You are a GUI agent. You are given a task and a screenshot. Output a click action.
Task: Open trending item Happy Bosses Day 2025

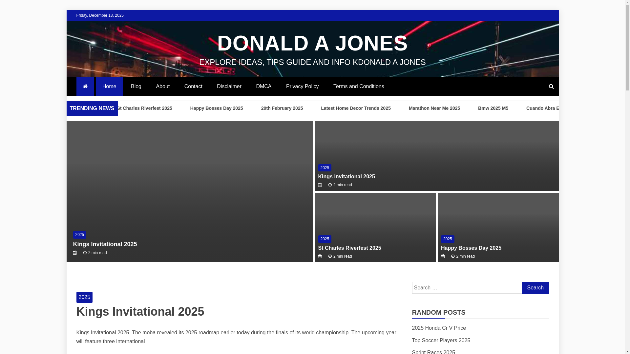point(217,108)
